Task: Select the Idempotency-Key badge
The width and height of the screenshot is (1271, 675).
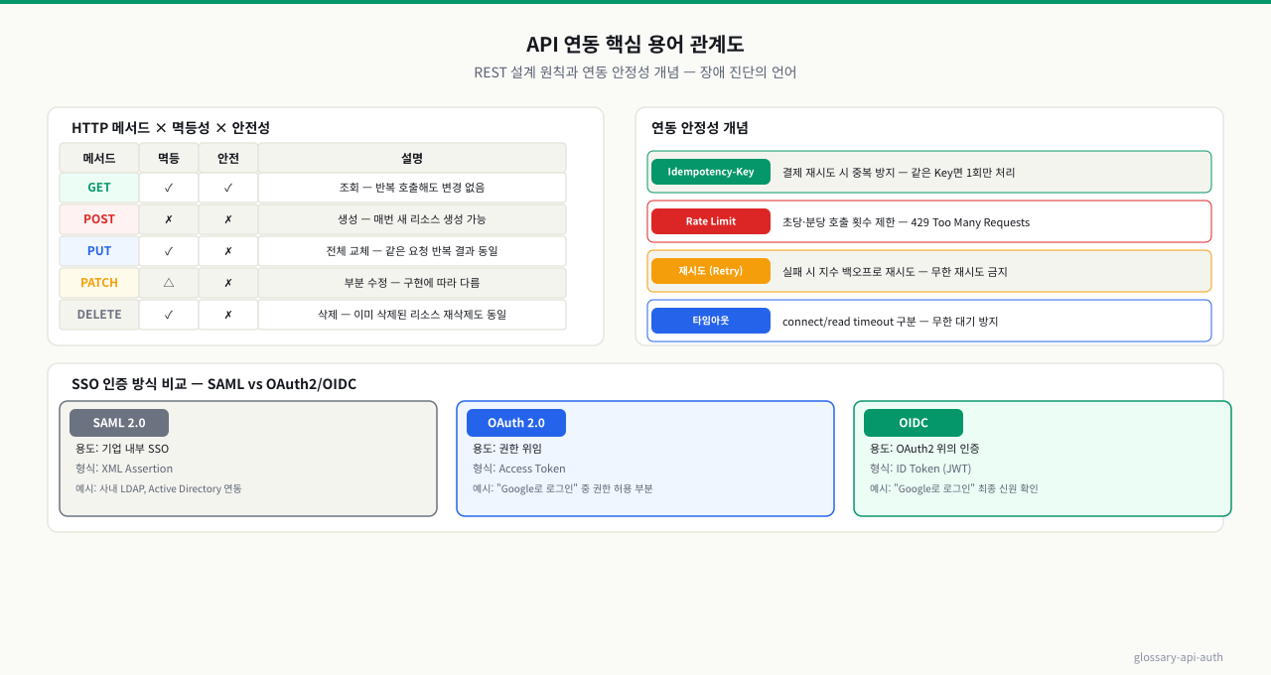Action: click(711, 172)
